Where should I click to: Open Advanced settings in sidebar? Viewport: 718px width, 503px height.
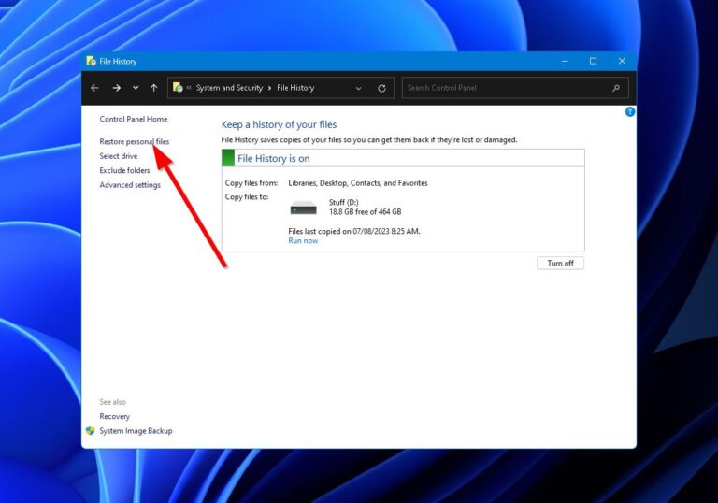tap(130, 185)
